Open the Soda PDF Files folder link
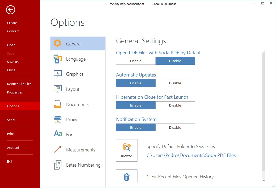Screen dimensions: 276x188 (191, 155)
